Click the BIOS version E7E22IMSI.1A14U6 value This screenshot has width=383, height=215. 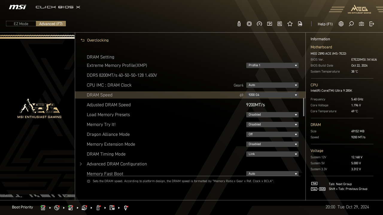pyautogui.click(x=364, y=59)
